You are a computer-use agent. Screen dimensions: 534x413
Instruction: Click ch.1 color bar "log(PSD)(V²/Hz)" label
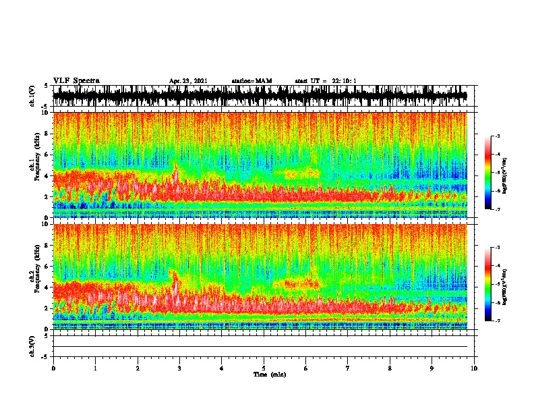pos(505,176)
